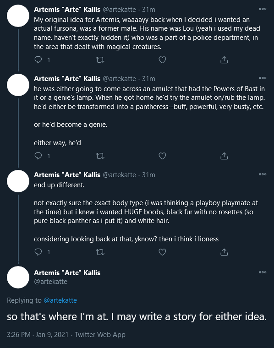Share the 'end up different' tweet

click(224, 252)
